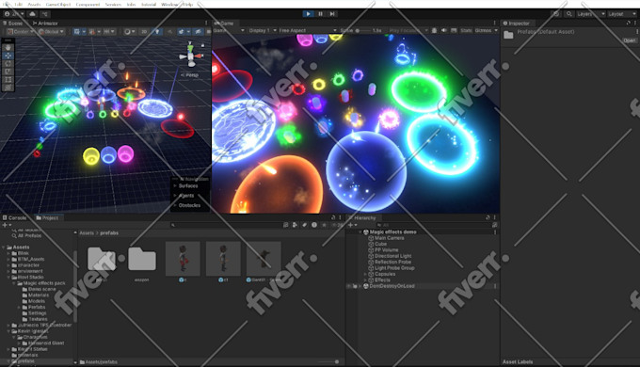Select the Scale tool in the Scene view
Screen dimensions: 640x367
click(x=8, y=72)
